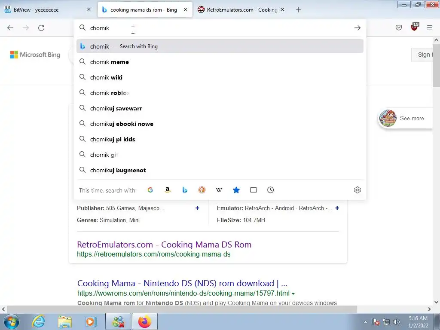Open a new tab with plus button
The image size is (440, 330).
click(298, 10)
